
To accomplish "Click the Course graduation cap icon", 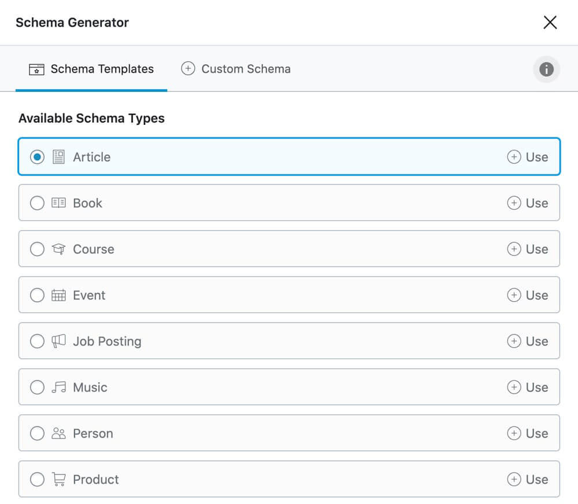I will tap(58, 249).
